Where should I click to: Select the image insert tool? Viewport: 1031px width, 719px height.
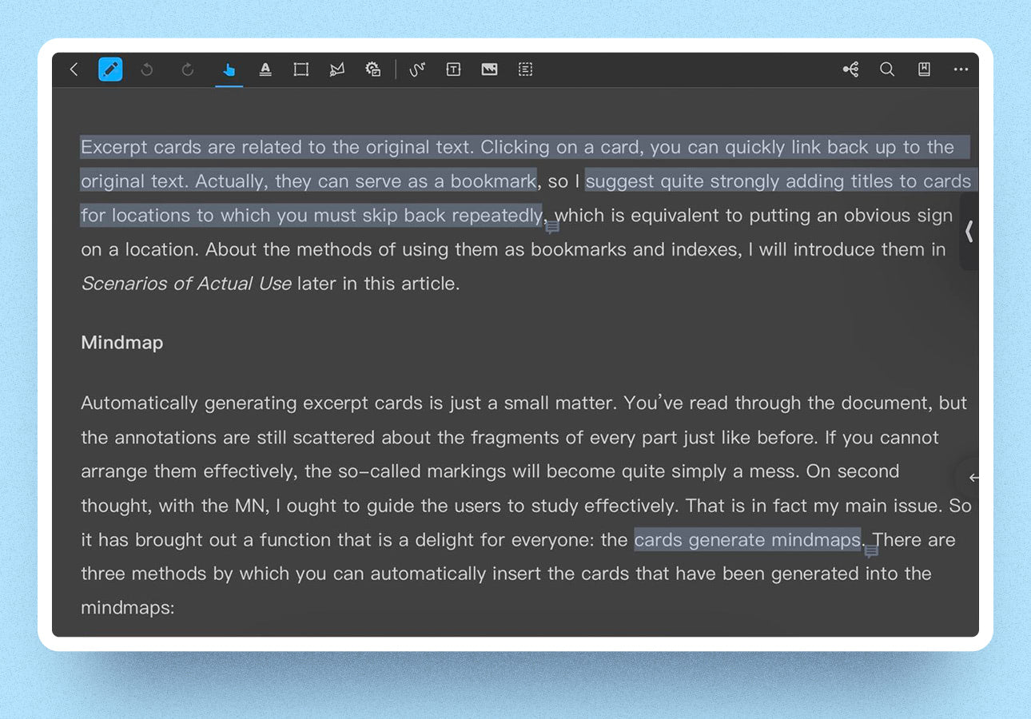coord(490,70)
